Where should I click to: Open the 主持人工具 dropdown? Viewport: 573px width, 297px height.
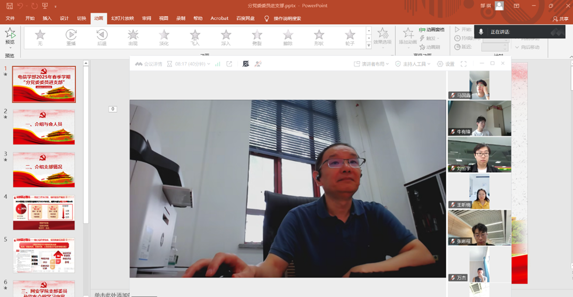(413, 64)
